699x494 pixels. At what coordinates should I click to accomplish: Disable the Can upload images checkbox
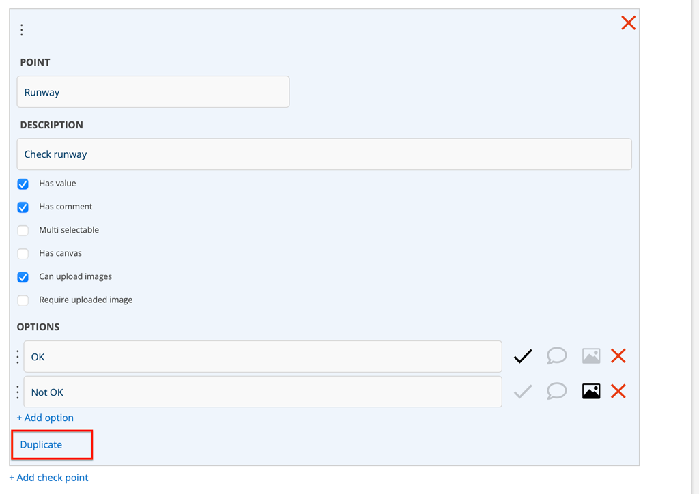[23, 277]
